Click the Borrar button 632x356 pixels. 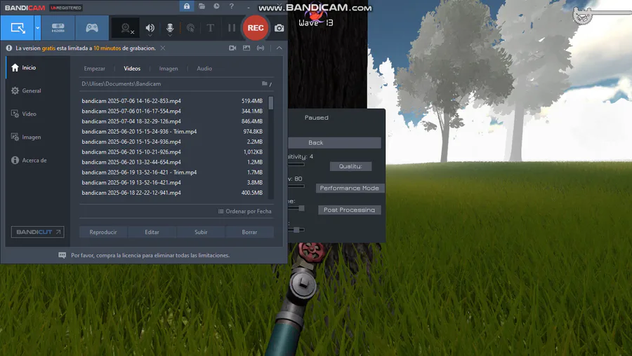tap(249, 232)
